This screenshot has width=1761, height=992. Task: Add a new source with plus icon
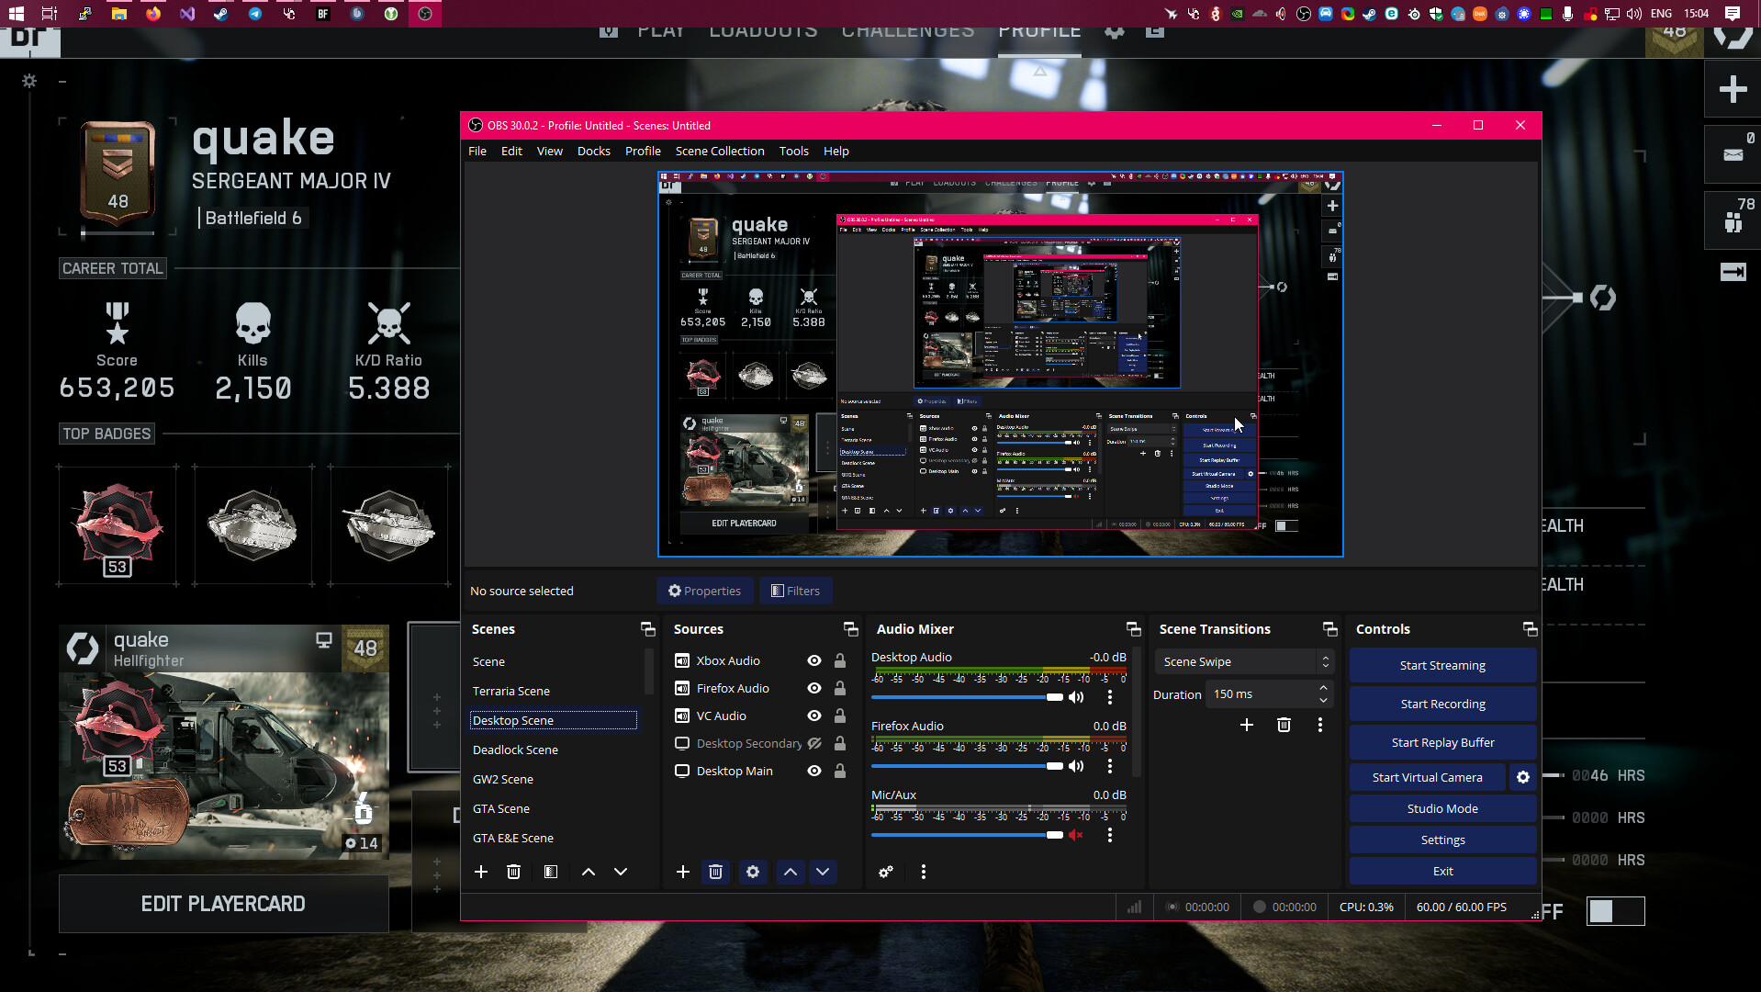tap(682, 872)
